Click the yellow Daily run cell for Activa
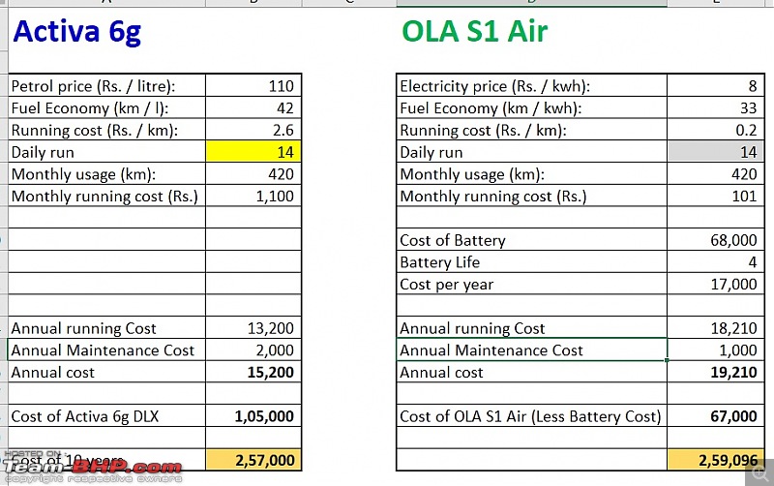Viewport: 774px width, 486px height. coord(253,151)
